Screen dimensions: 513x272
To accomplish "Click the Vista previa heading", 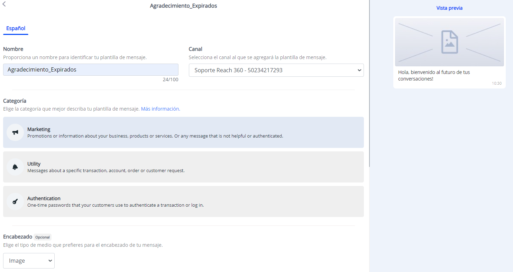I will tap(449, 8).
